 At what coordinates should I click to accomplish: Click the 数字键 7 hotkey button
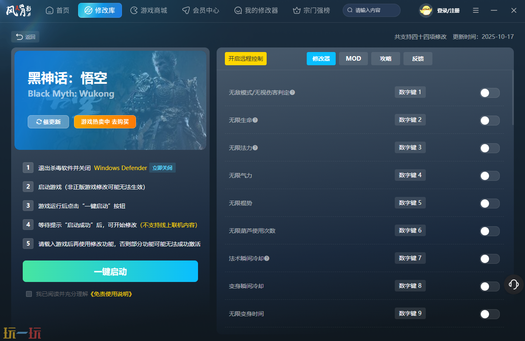click(x=410, y=258)
